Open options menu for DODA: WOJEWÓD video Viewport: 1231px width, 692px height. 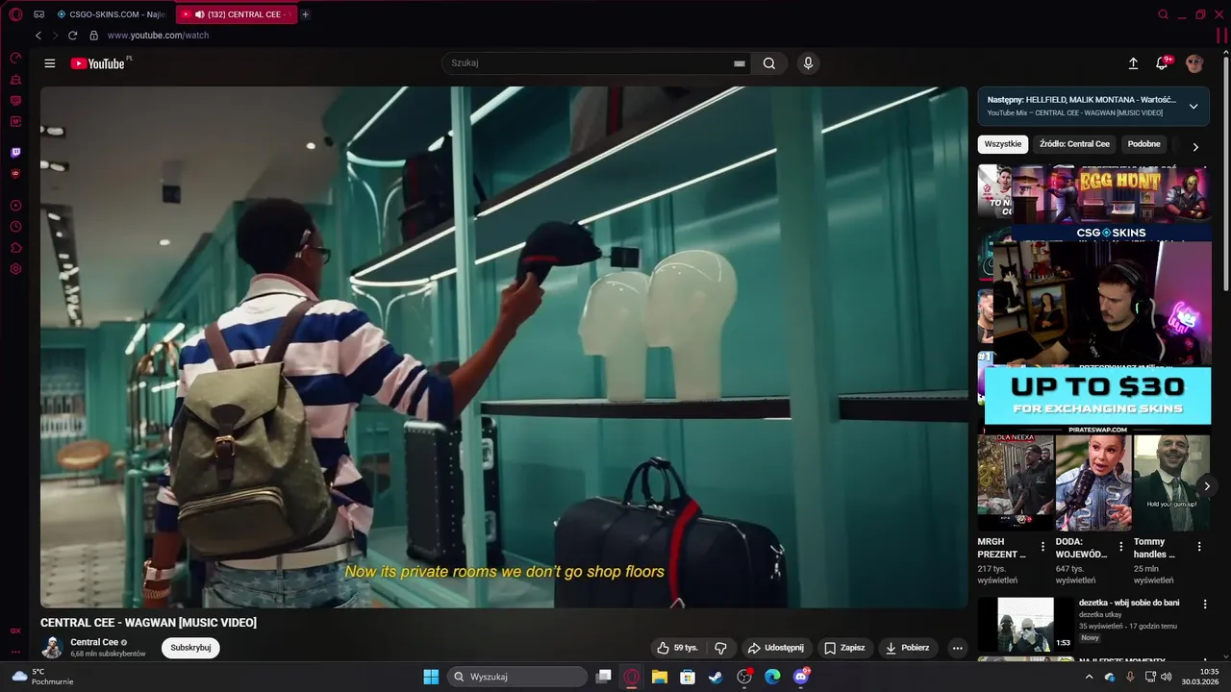pos(1120,547)
